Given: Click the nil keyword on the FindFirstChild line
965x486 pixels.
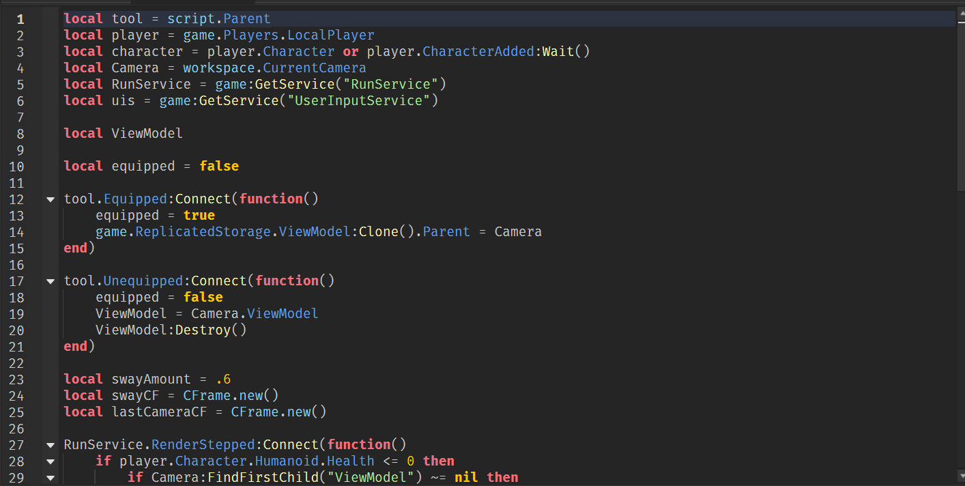Looking at the screenshot, I should pyautogui.click(x=465, y=477).
